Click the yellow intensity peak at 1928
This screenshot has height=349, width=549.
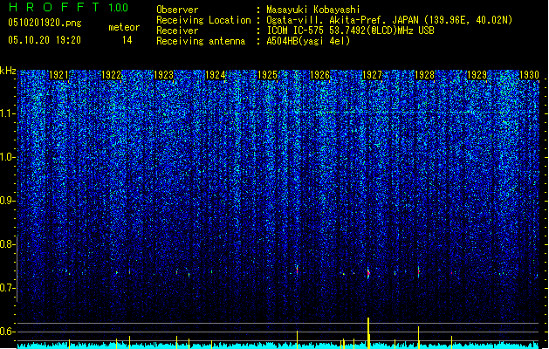coord(418,337)
